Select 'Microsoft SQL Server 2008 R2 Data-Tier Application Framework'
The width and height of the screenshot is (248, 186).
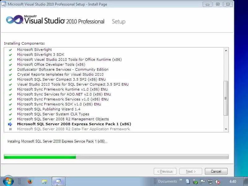73,129
